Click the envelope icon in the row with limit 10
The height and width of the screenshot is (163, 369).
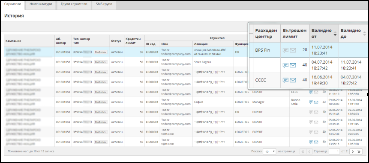316,112
